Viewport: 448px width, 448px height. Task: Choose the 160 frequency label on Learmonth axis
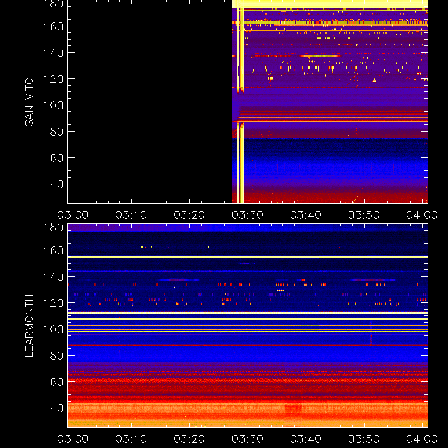click(53, 250)
